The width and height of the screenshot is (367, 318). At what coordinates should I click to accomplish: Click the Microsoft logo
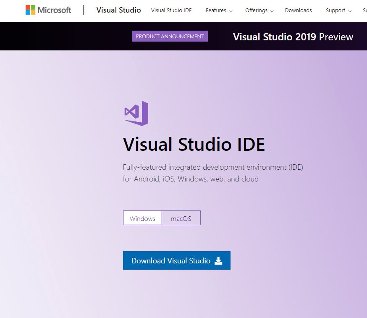48,10
